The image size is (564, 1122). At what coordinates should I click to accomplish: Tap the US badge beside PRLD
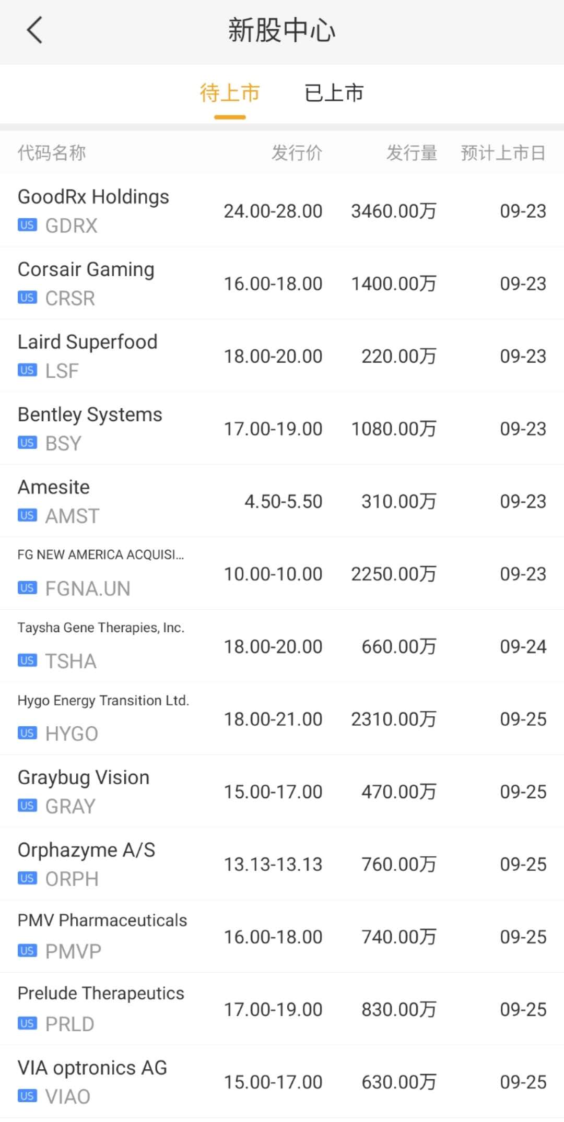(27, 1023)
